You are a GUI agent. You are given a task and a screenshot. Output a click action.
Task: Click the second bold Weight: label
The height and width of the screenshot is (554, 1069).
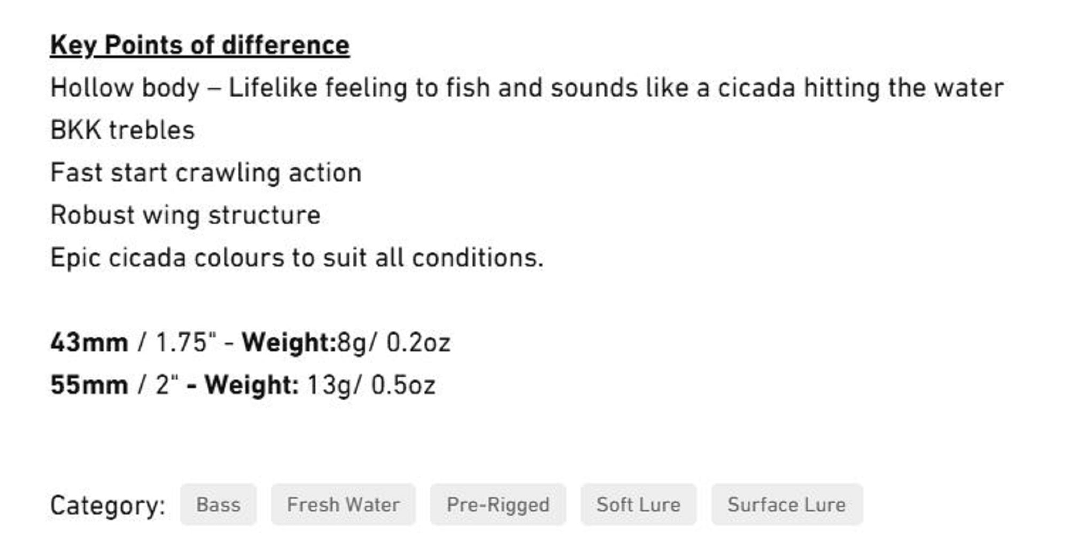(251, 385)
